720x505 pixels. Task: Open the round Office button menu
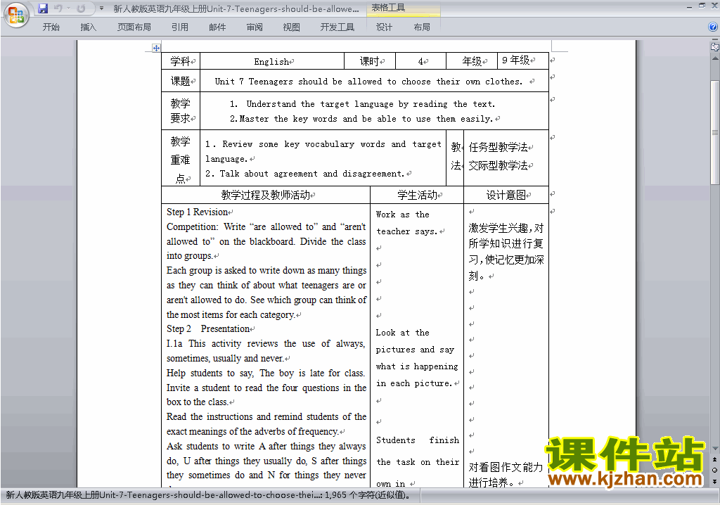[16, 15]
